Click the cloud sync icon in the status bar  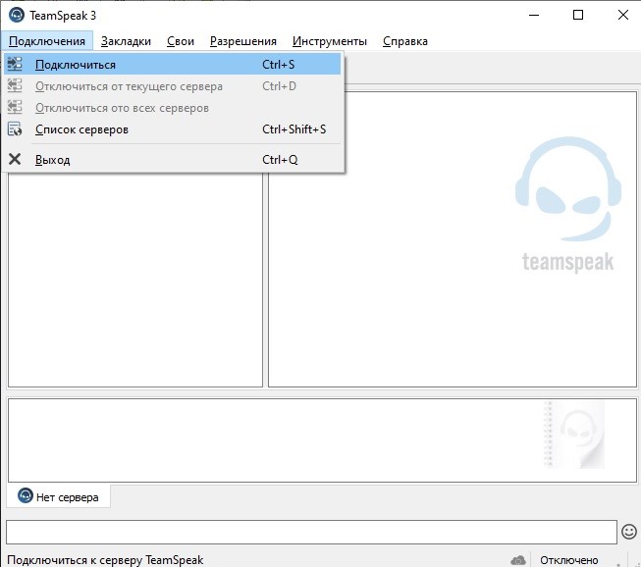[x=518, y=560]
